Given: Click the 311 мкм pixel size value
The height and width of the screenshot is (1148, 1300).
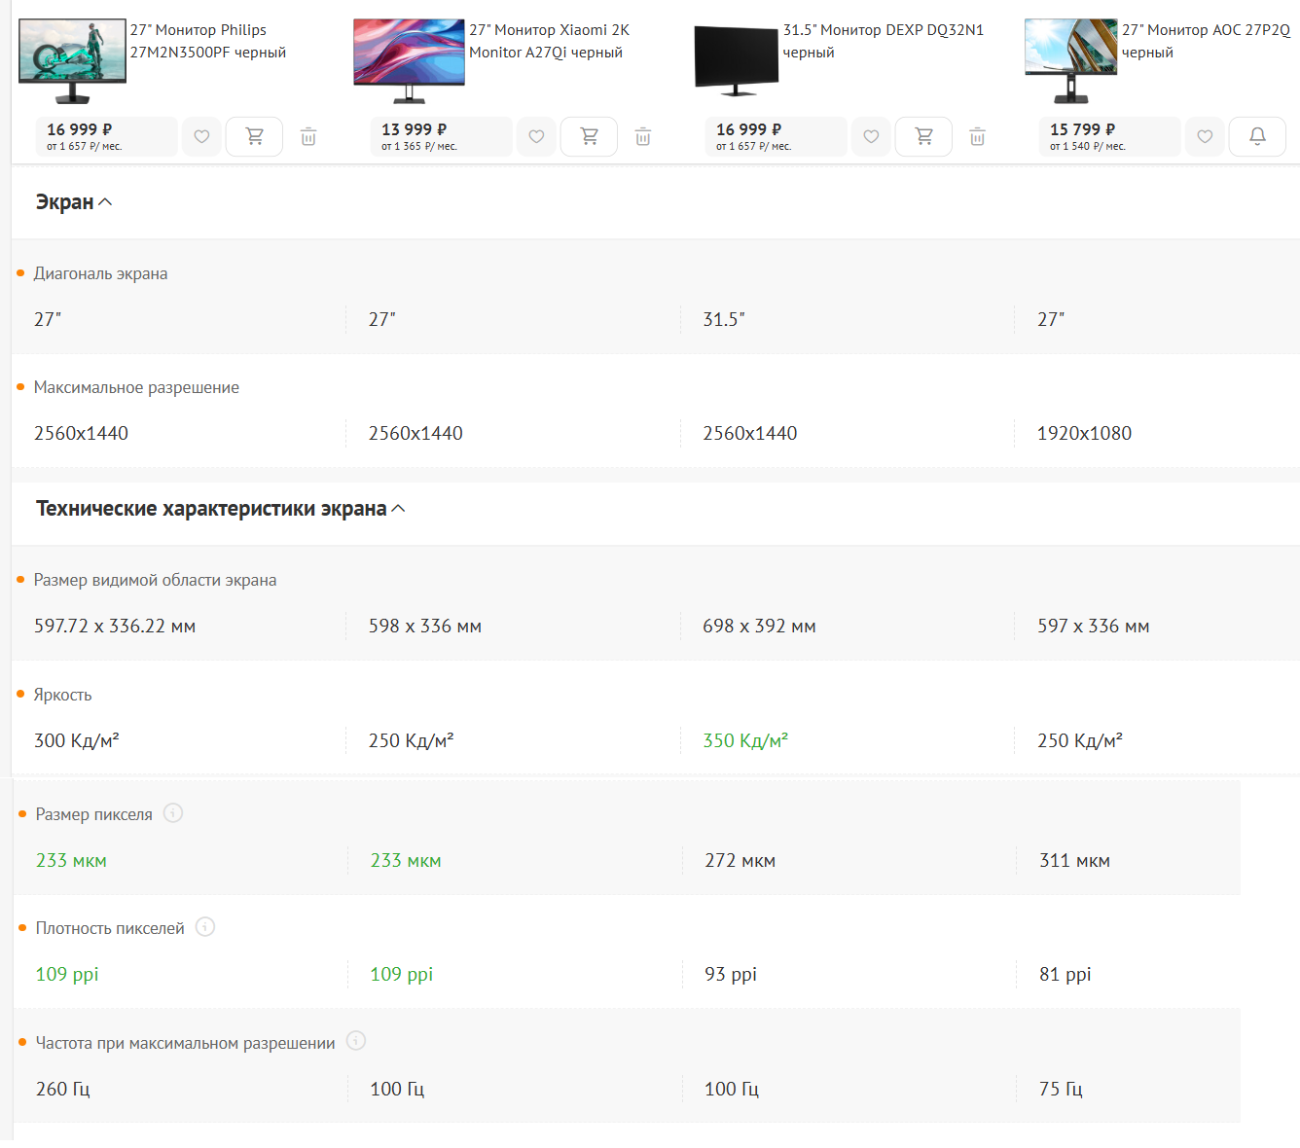Looking at the screenshot, I should pyautogui.click(x=1075, y=860).
